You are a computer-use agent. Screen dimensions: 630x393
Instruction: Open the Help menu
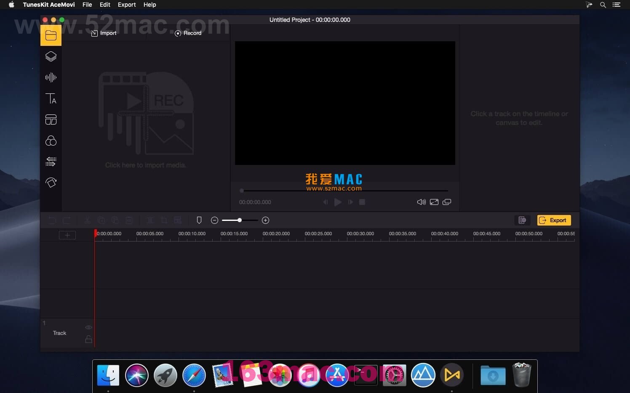coord(149,5)
